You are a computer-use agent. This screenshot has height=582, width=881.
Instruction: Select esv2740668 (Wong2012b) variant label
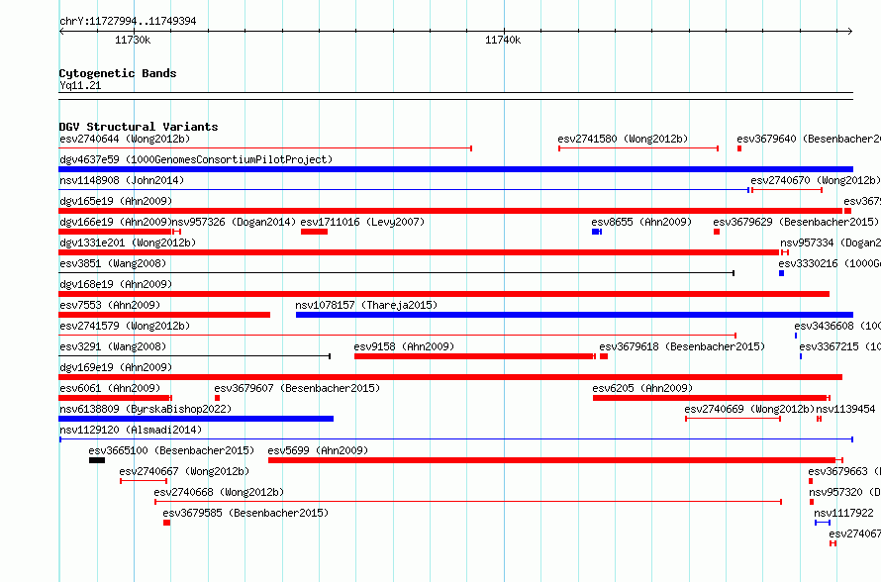(x=219, y=492)
